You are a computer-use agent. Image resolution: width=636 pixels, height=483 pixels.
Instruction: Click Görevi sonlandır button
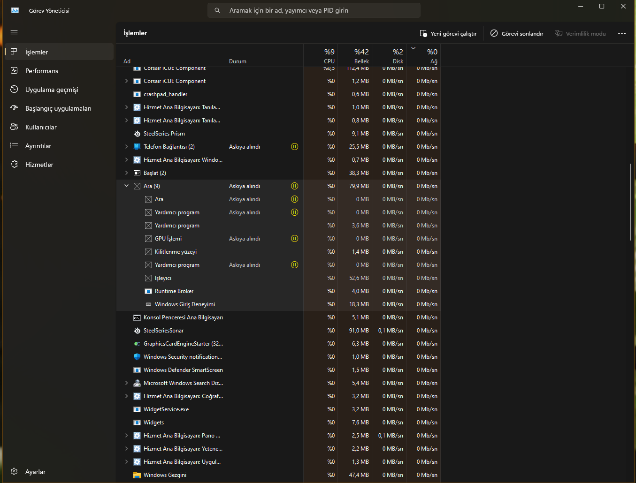[x=517, y=34]
